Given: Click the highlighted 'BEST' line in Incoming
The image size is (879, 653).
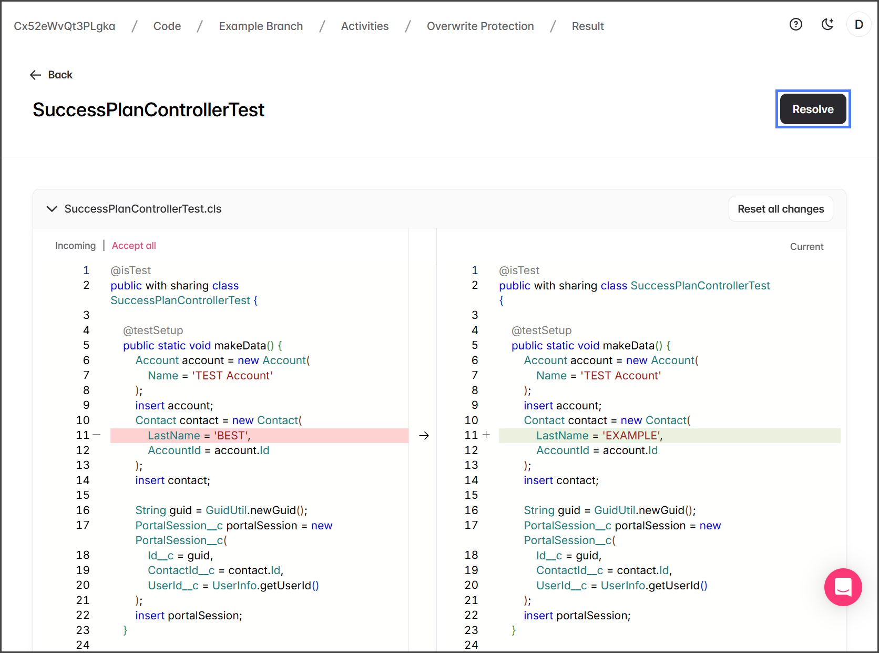Looking at the screenshot, I should [x=259, y=436].
